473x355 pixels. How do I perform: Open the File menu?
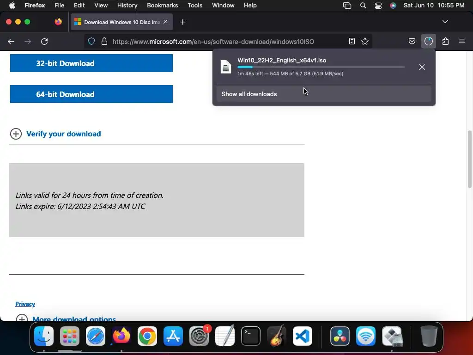pos(60,6)
